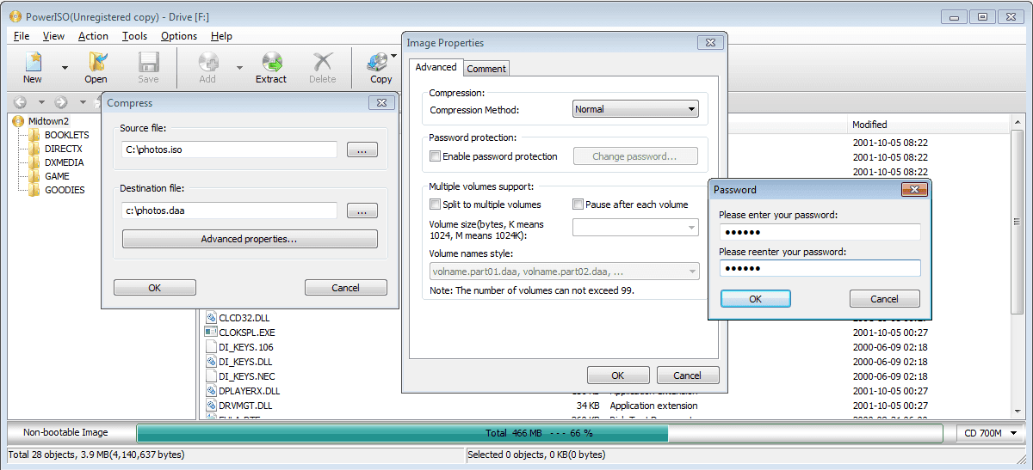Confirm the password dialog with OK
The image size is (1033, 470).
coord(755,299)
